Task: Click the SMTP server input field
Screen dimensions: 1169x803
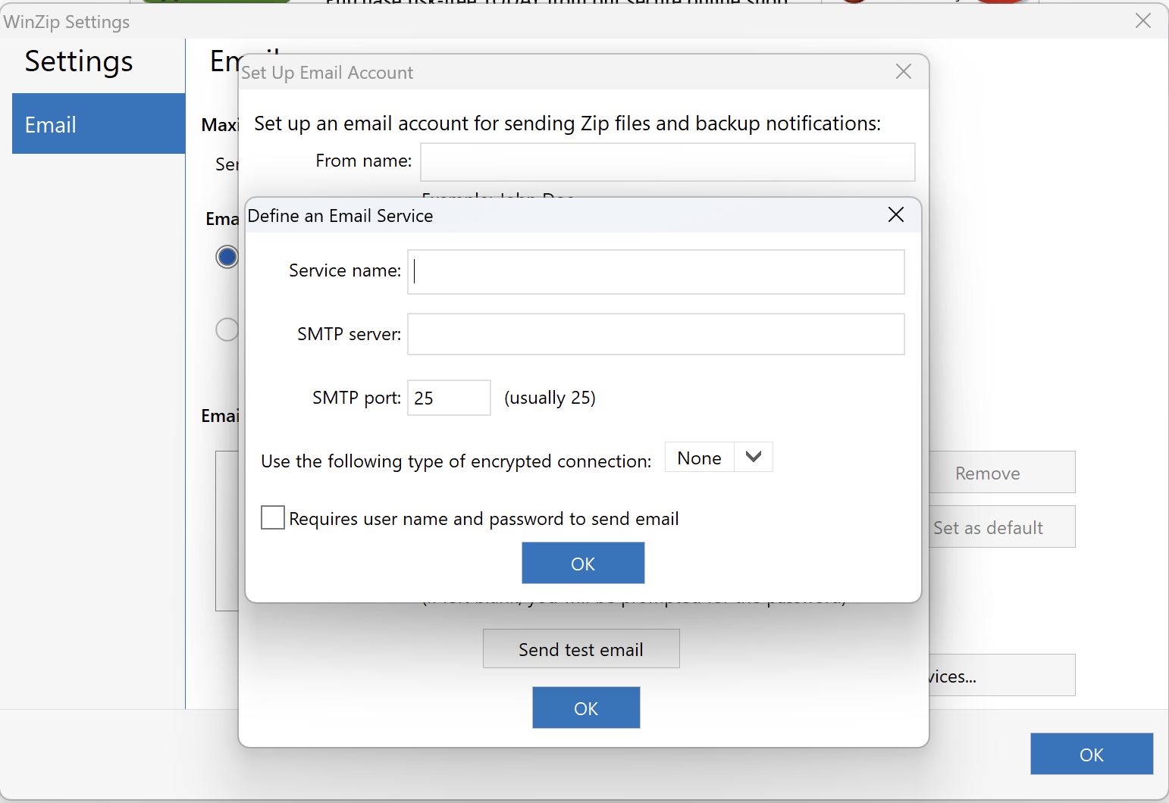Action: tap(656, 334)
